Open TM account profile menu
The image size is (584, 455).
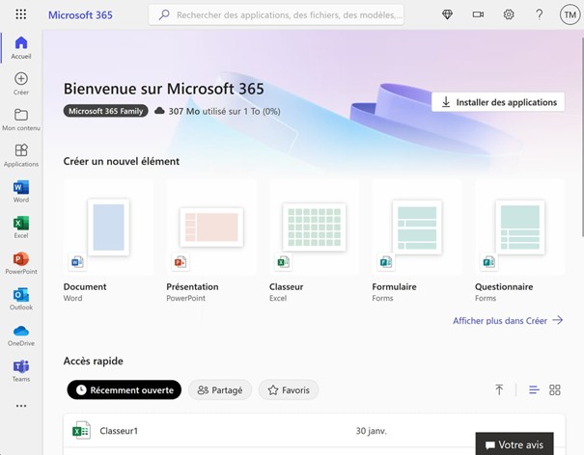pyautogui.click(x=570, y=14)
